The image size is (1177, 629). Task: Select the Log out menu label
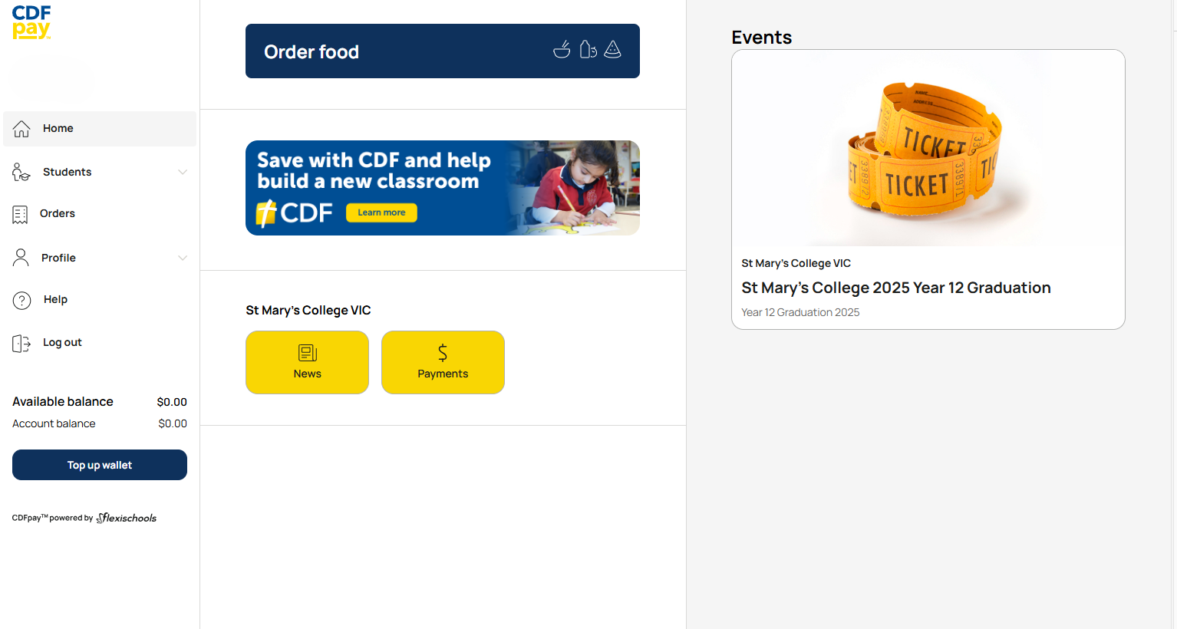(62, 342)
